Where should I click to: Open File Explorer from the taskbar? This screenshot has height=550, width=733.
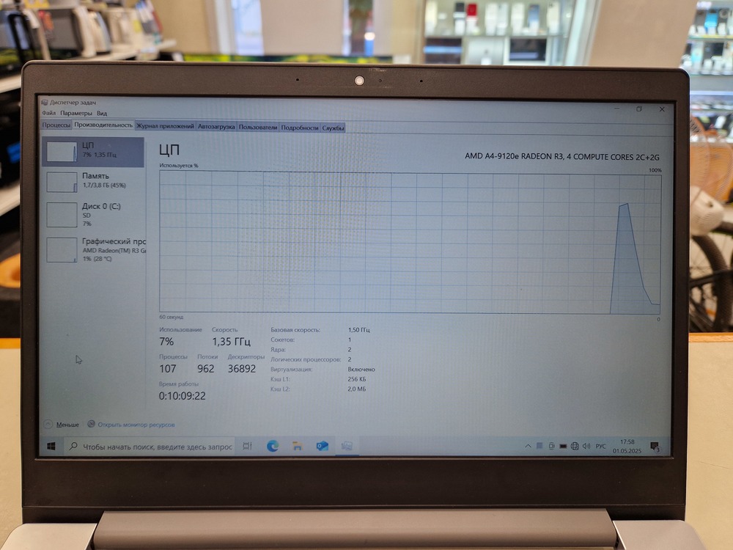(298, 446)
